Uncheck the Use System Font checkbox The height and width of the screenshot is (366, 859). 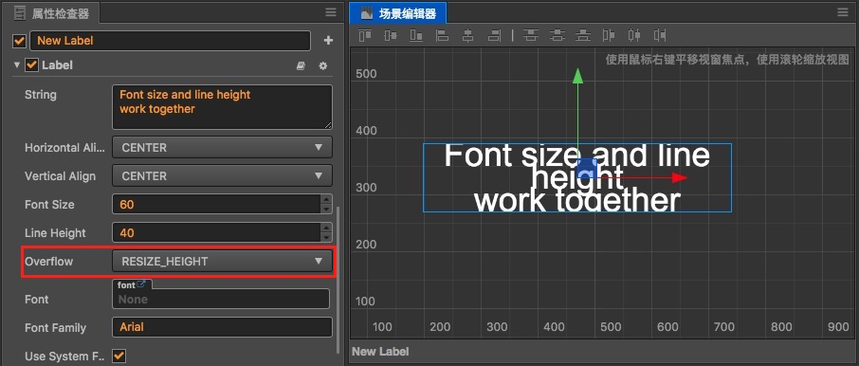[x=119, y=357]
